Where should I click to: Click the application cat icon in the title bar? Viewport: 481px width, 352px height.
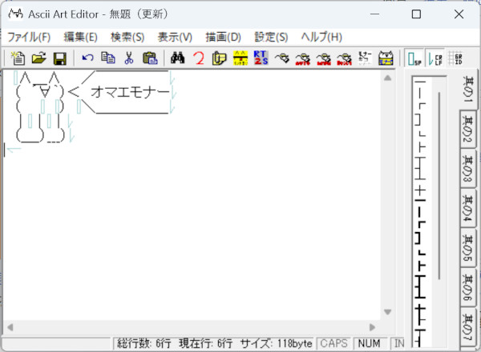click(x=15, y=14)
